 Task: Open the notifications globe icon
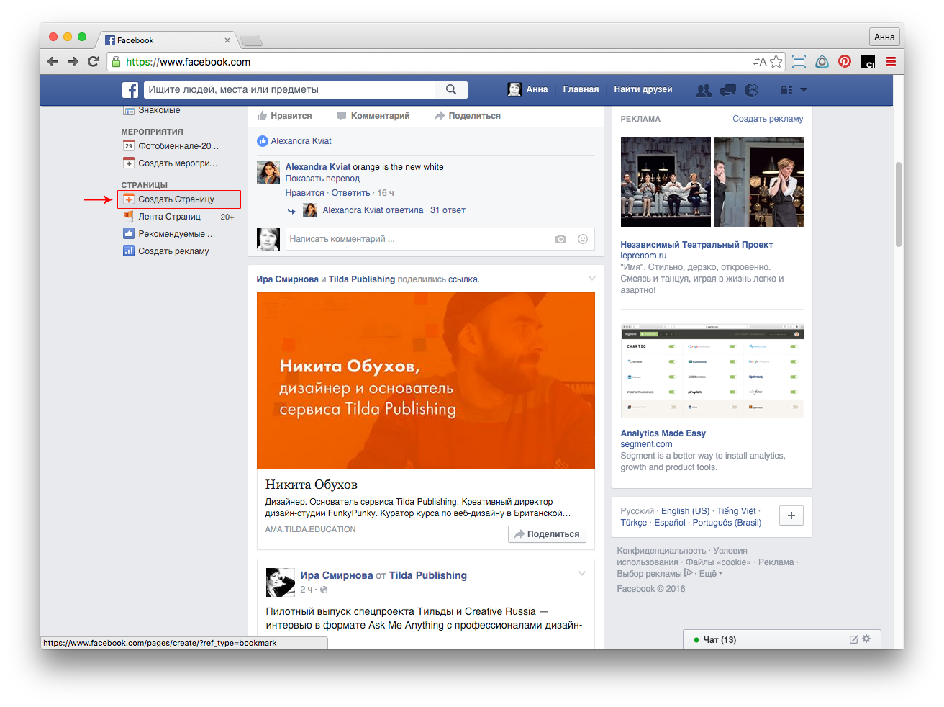tap(752, 90)
